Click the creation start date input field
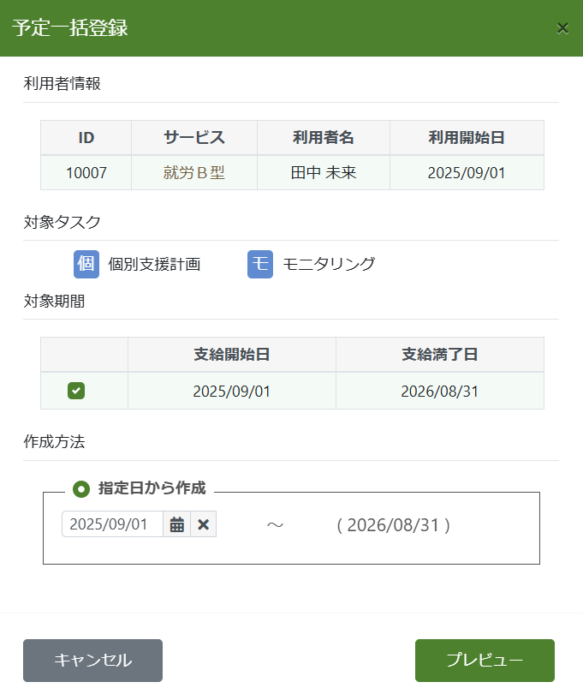583x694 pixels. coord(113,524)
